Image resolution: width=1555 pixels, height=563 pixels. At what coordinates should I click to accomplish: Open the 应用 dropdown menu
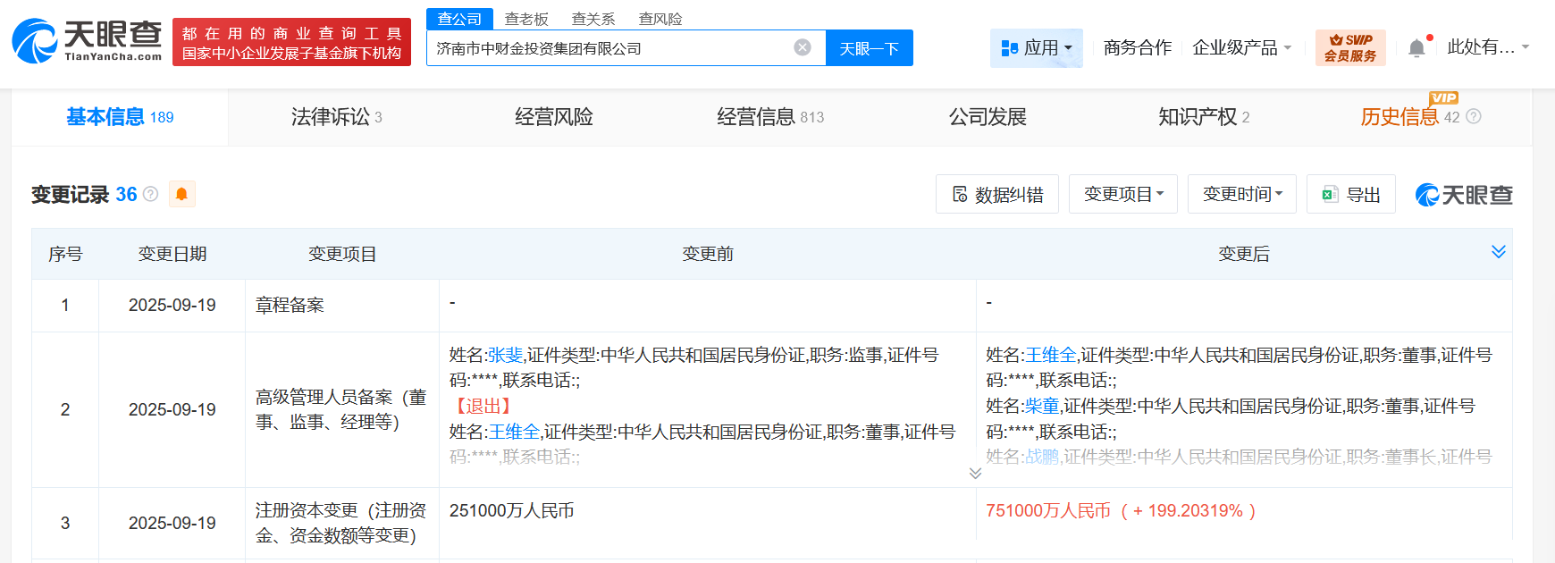[1036, 47]
